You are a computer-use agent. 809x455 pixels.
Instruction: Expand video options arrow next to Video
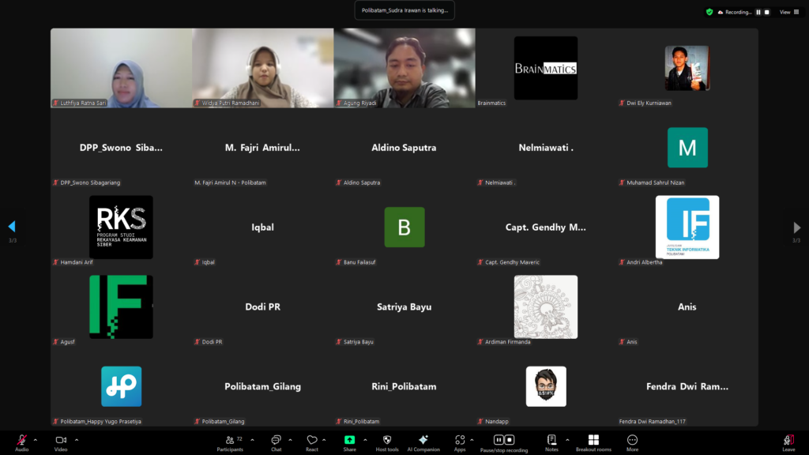[75, 439]
